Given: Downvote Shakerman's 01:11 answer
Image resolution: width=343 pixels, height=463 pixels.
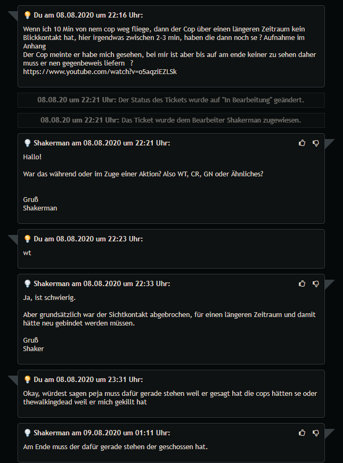Looking at the screenshot, I should click(316, 433).
